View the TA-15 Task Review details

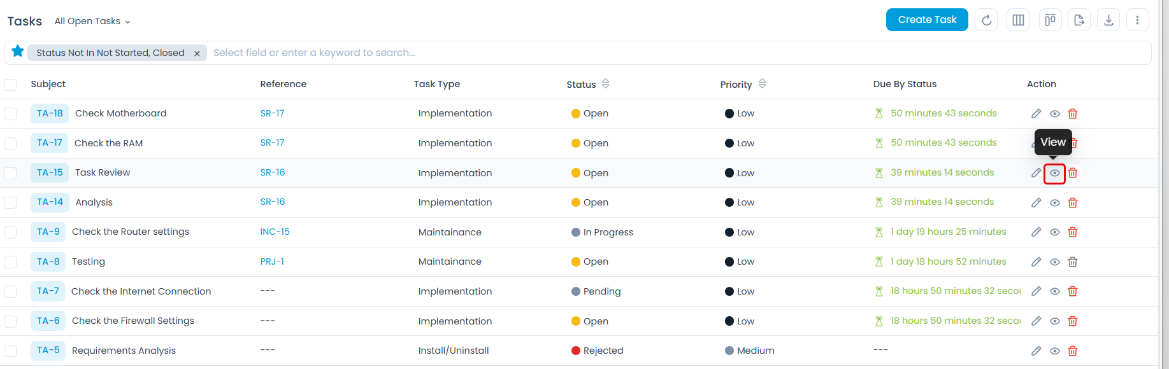coord(1055,173)
